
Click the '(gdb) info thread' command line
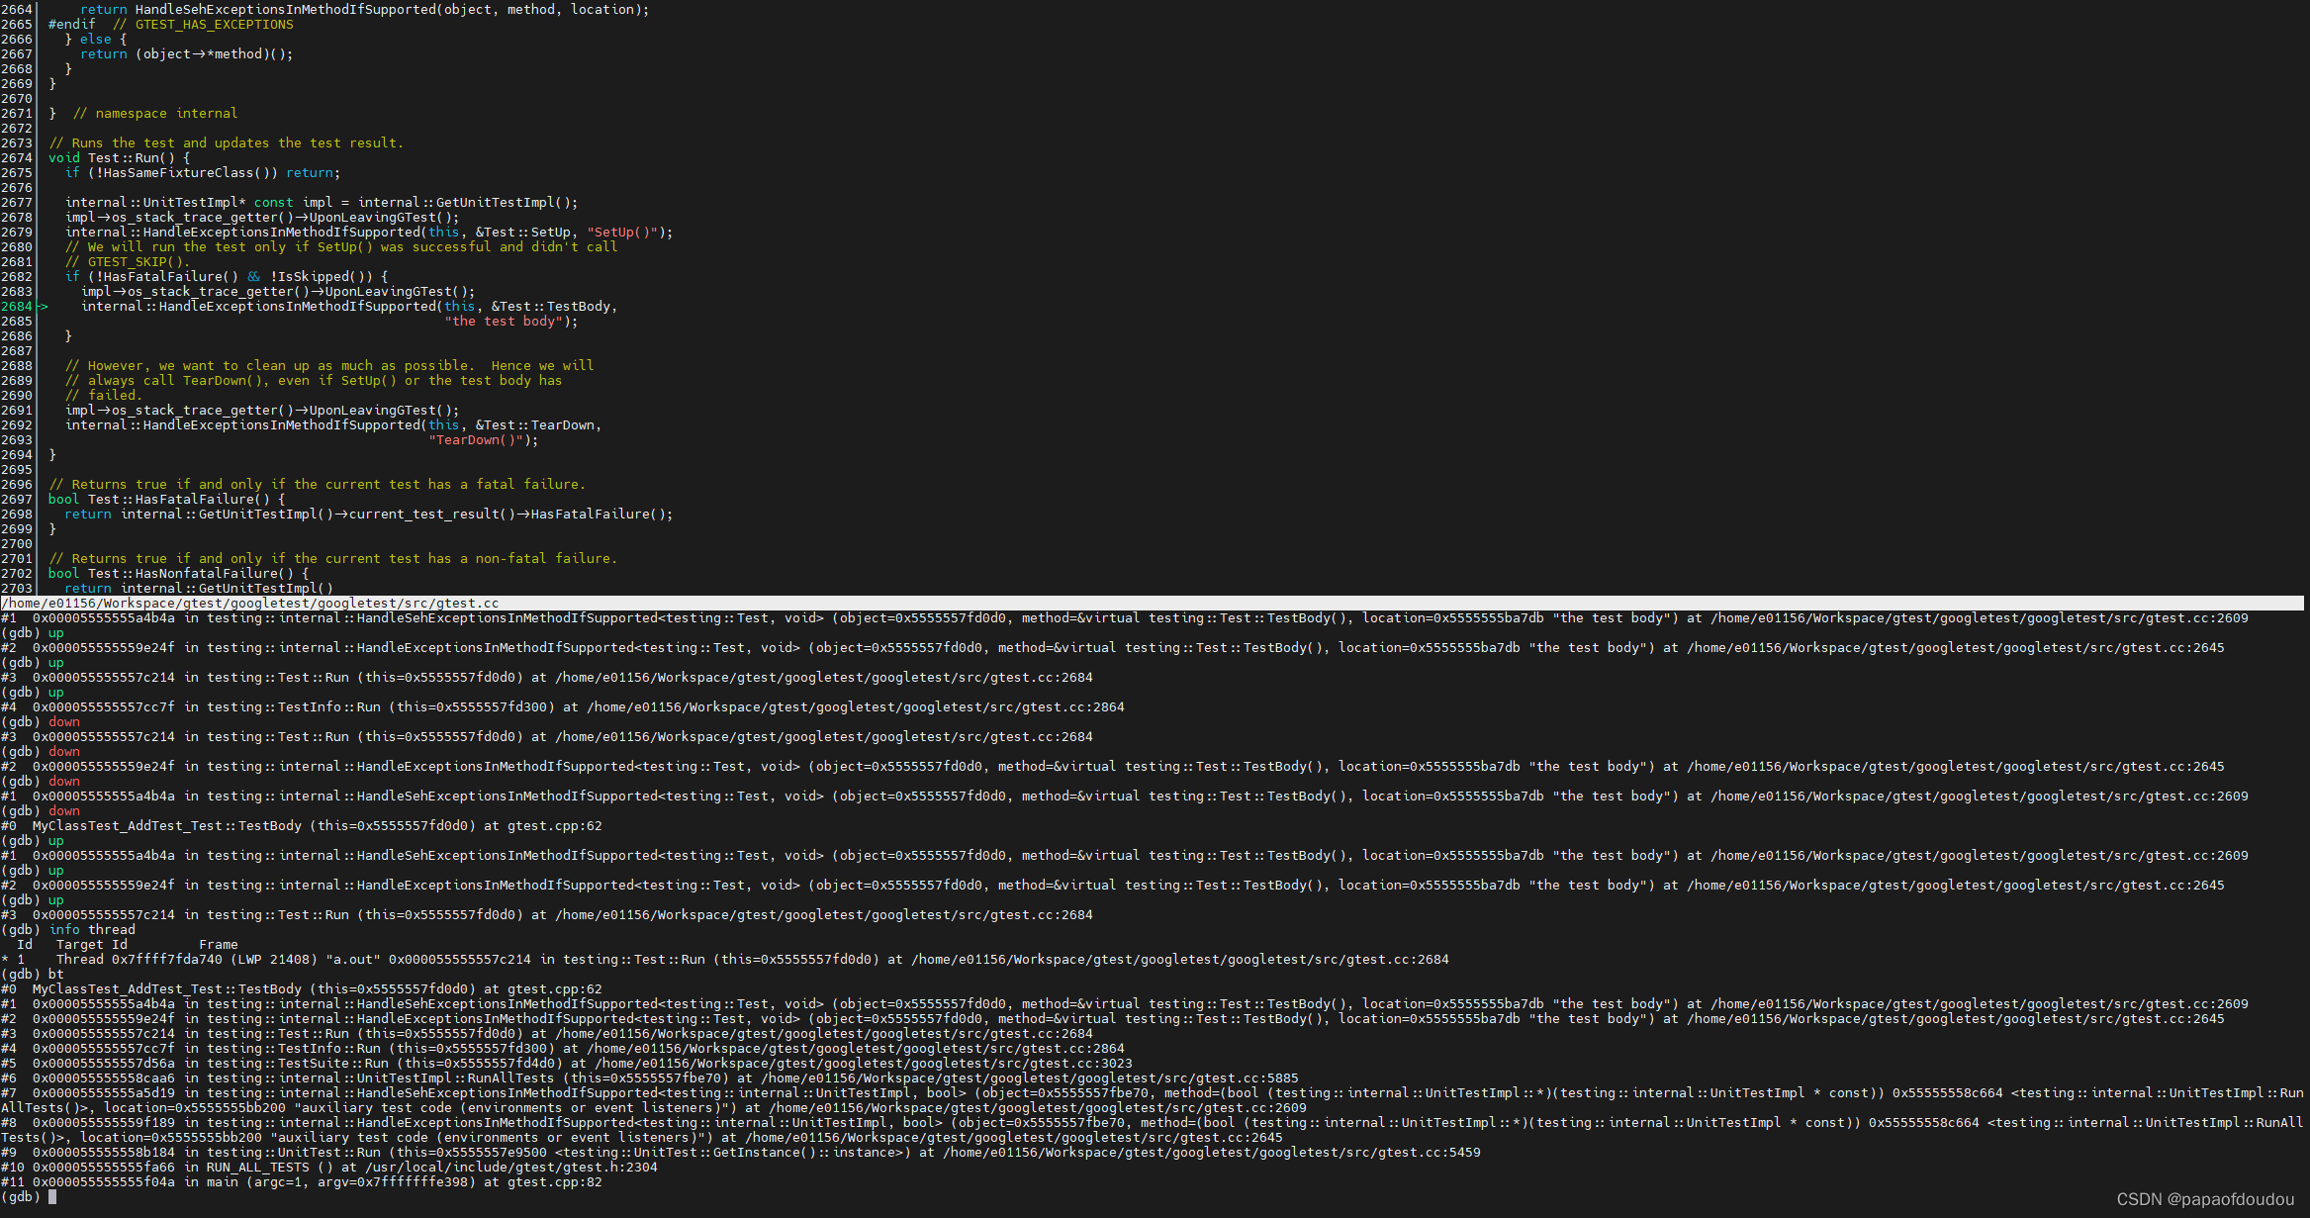tap(68, 930)
